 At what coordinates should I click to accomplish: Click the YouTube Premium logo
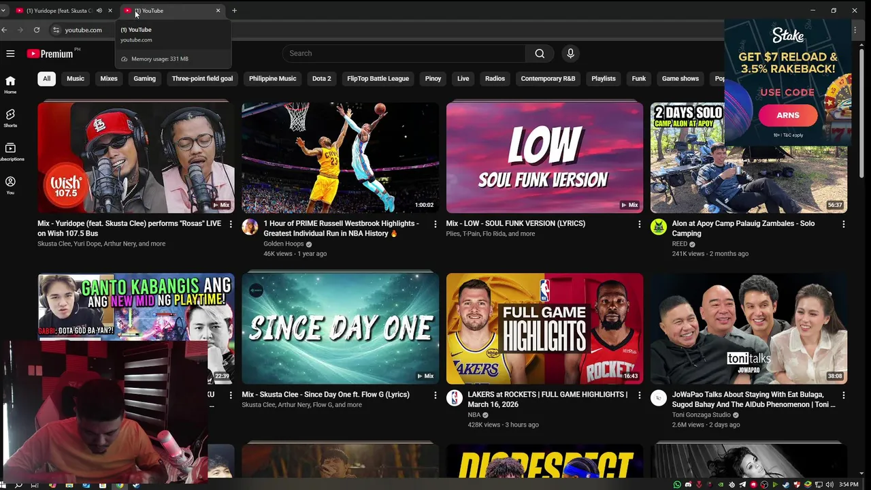(x=50, y=53)
